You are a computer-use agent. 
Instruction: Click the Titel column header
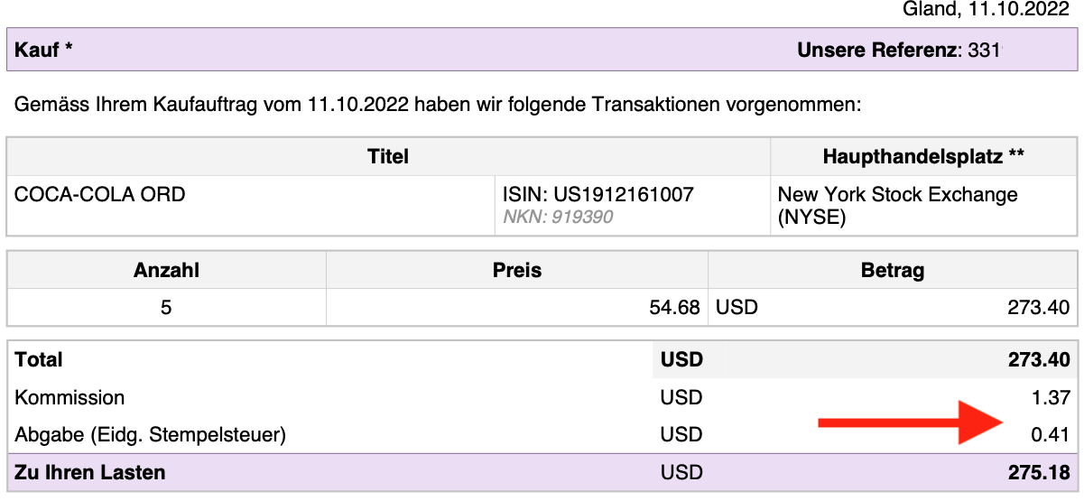[x=388, y=157]
